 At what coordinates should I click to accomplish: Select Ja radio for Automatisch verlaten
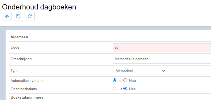coord(114,80)
